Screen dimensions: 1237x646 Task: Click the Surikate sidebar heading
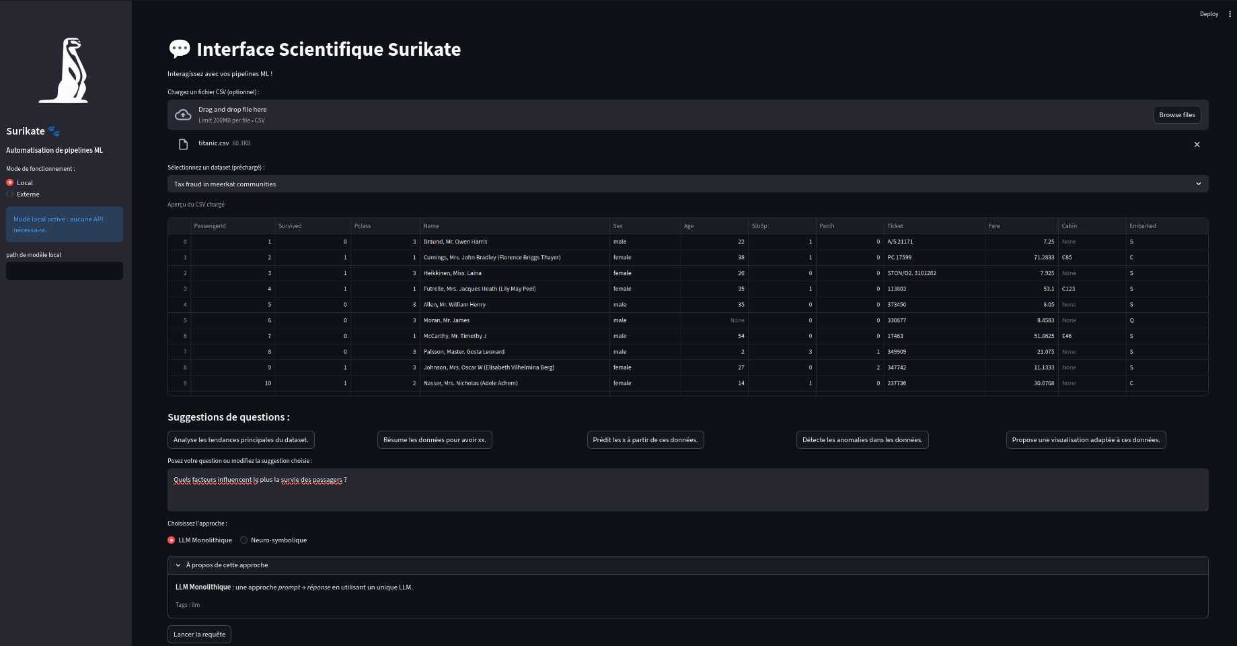(x=33, y=131)
